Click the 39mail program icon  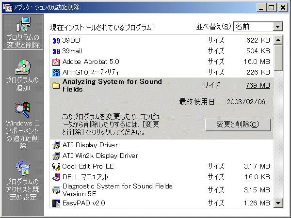56,51
